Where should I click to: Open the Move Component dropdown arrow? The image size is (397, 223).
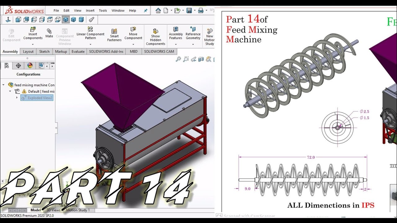133,44
